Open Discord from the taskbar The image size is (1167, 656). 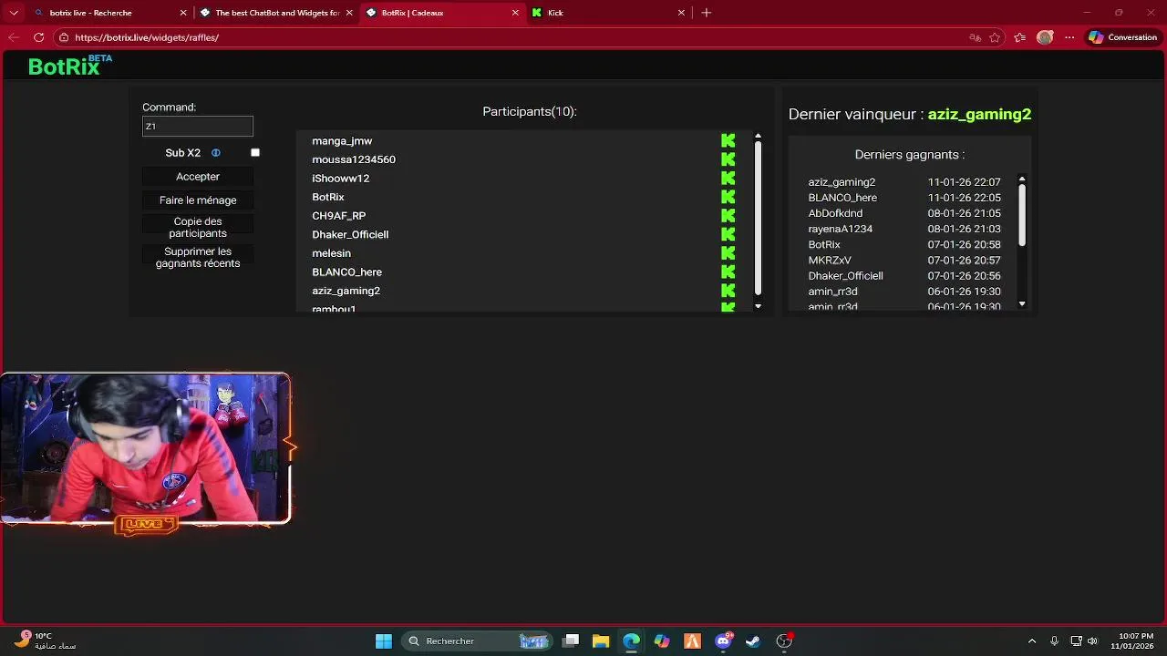(x=723, y=641)
